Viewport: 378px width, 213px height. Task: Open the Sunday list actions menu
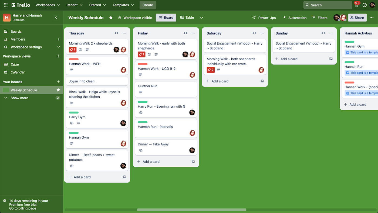(331, 33)
